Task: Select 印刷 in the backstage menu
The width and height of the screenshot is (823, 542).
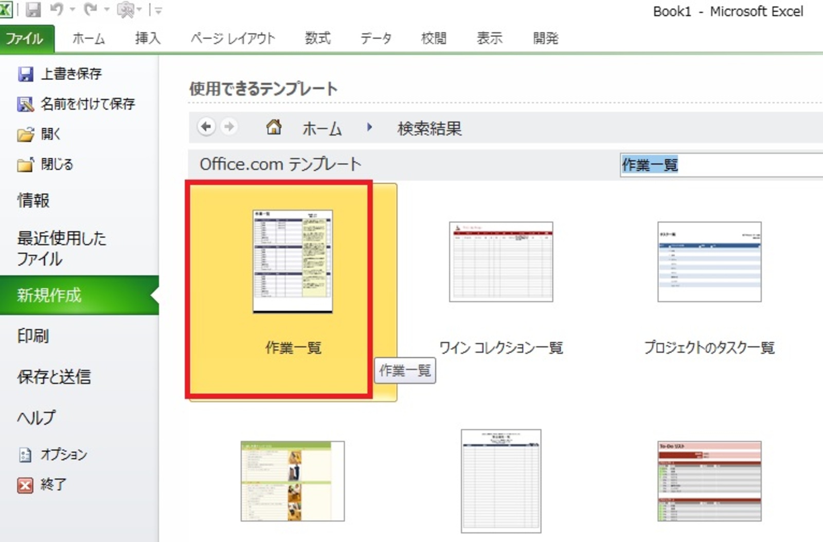Action: [33, 336]
